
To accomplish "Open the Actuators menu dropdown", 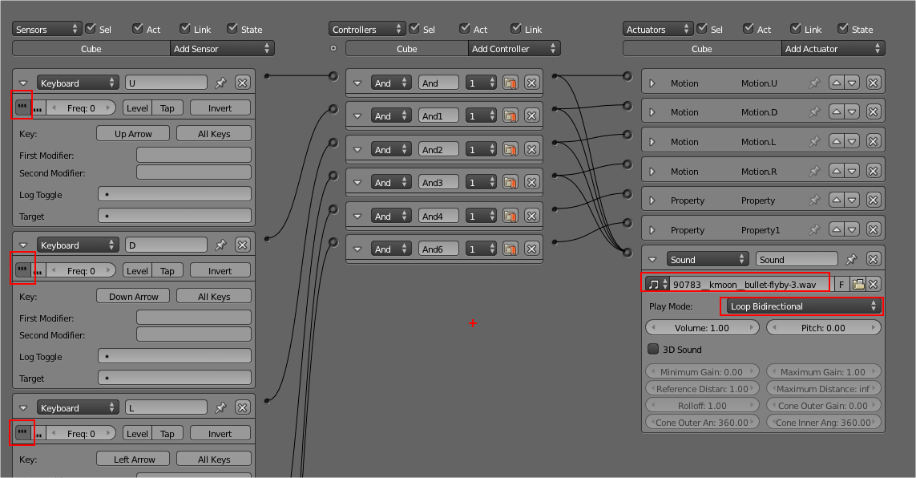I will coord(658,29).
